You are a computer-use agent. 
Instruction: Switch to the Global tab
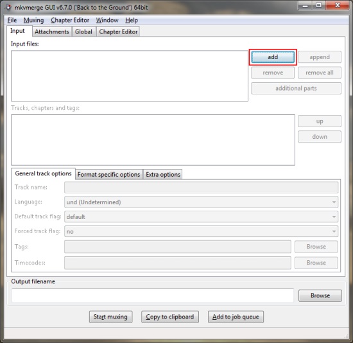83,31
